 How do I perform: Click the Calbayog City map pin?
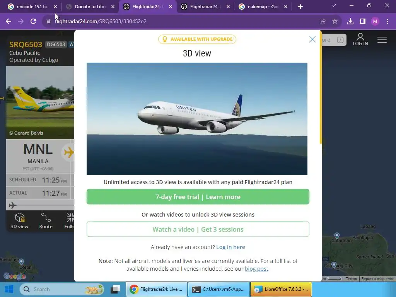[334, 265]
